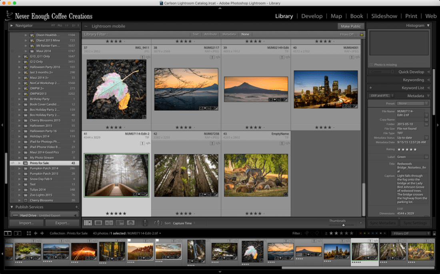Click the Import button
Viewport: 440px width, 274px height.
pyautogui.click(x=26, y=223)
